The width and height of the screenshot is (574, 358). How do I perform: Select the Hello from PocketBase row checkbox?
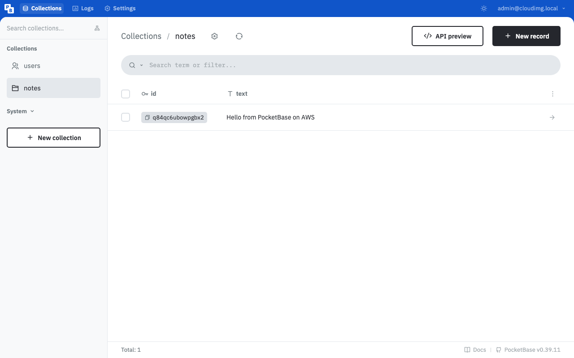pyautogui.click(x=126, y=117)
